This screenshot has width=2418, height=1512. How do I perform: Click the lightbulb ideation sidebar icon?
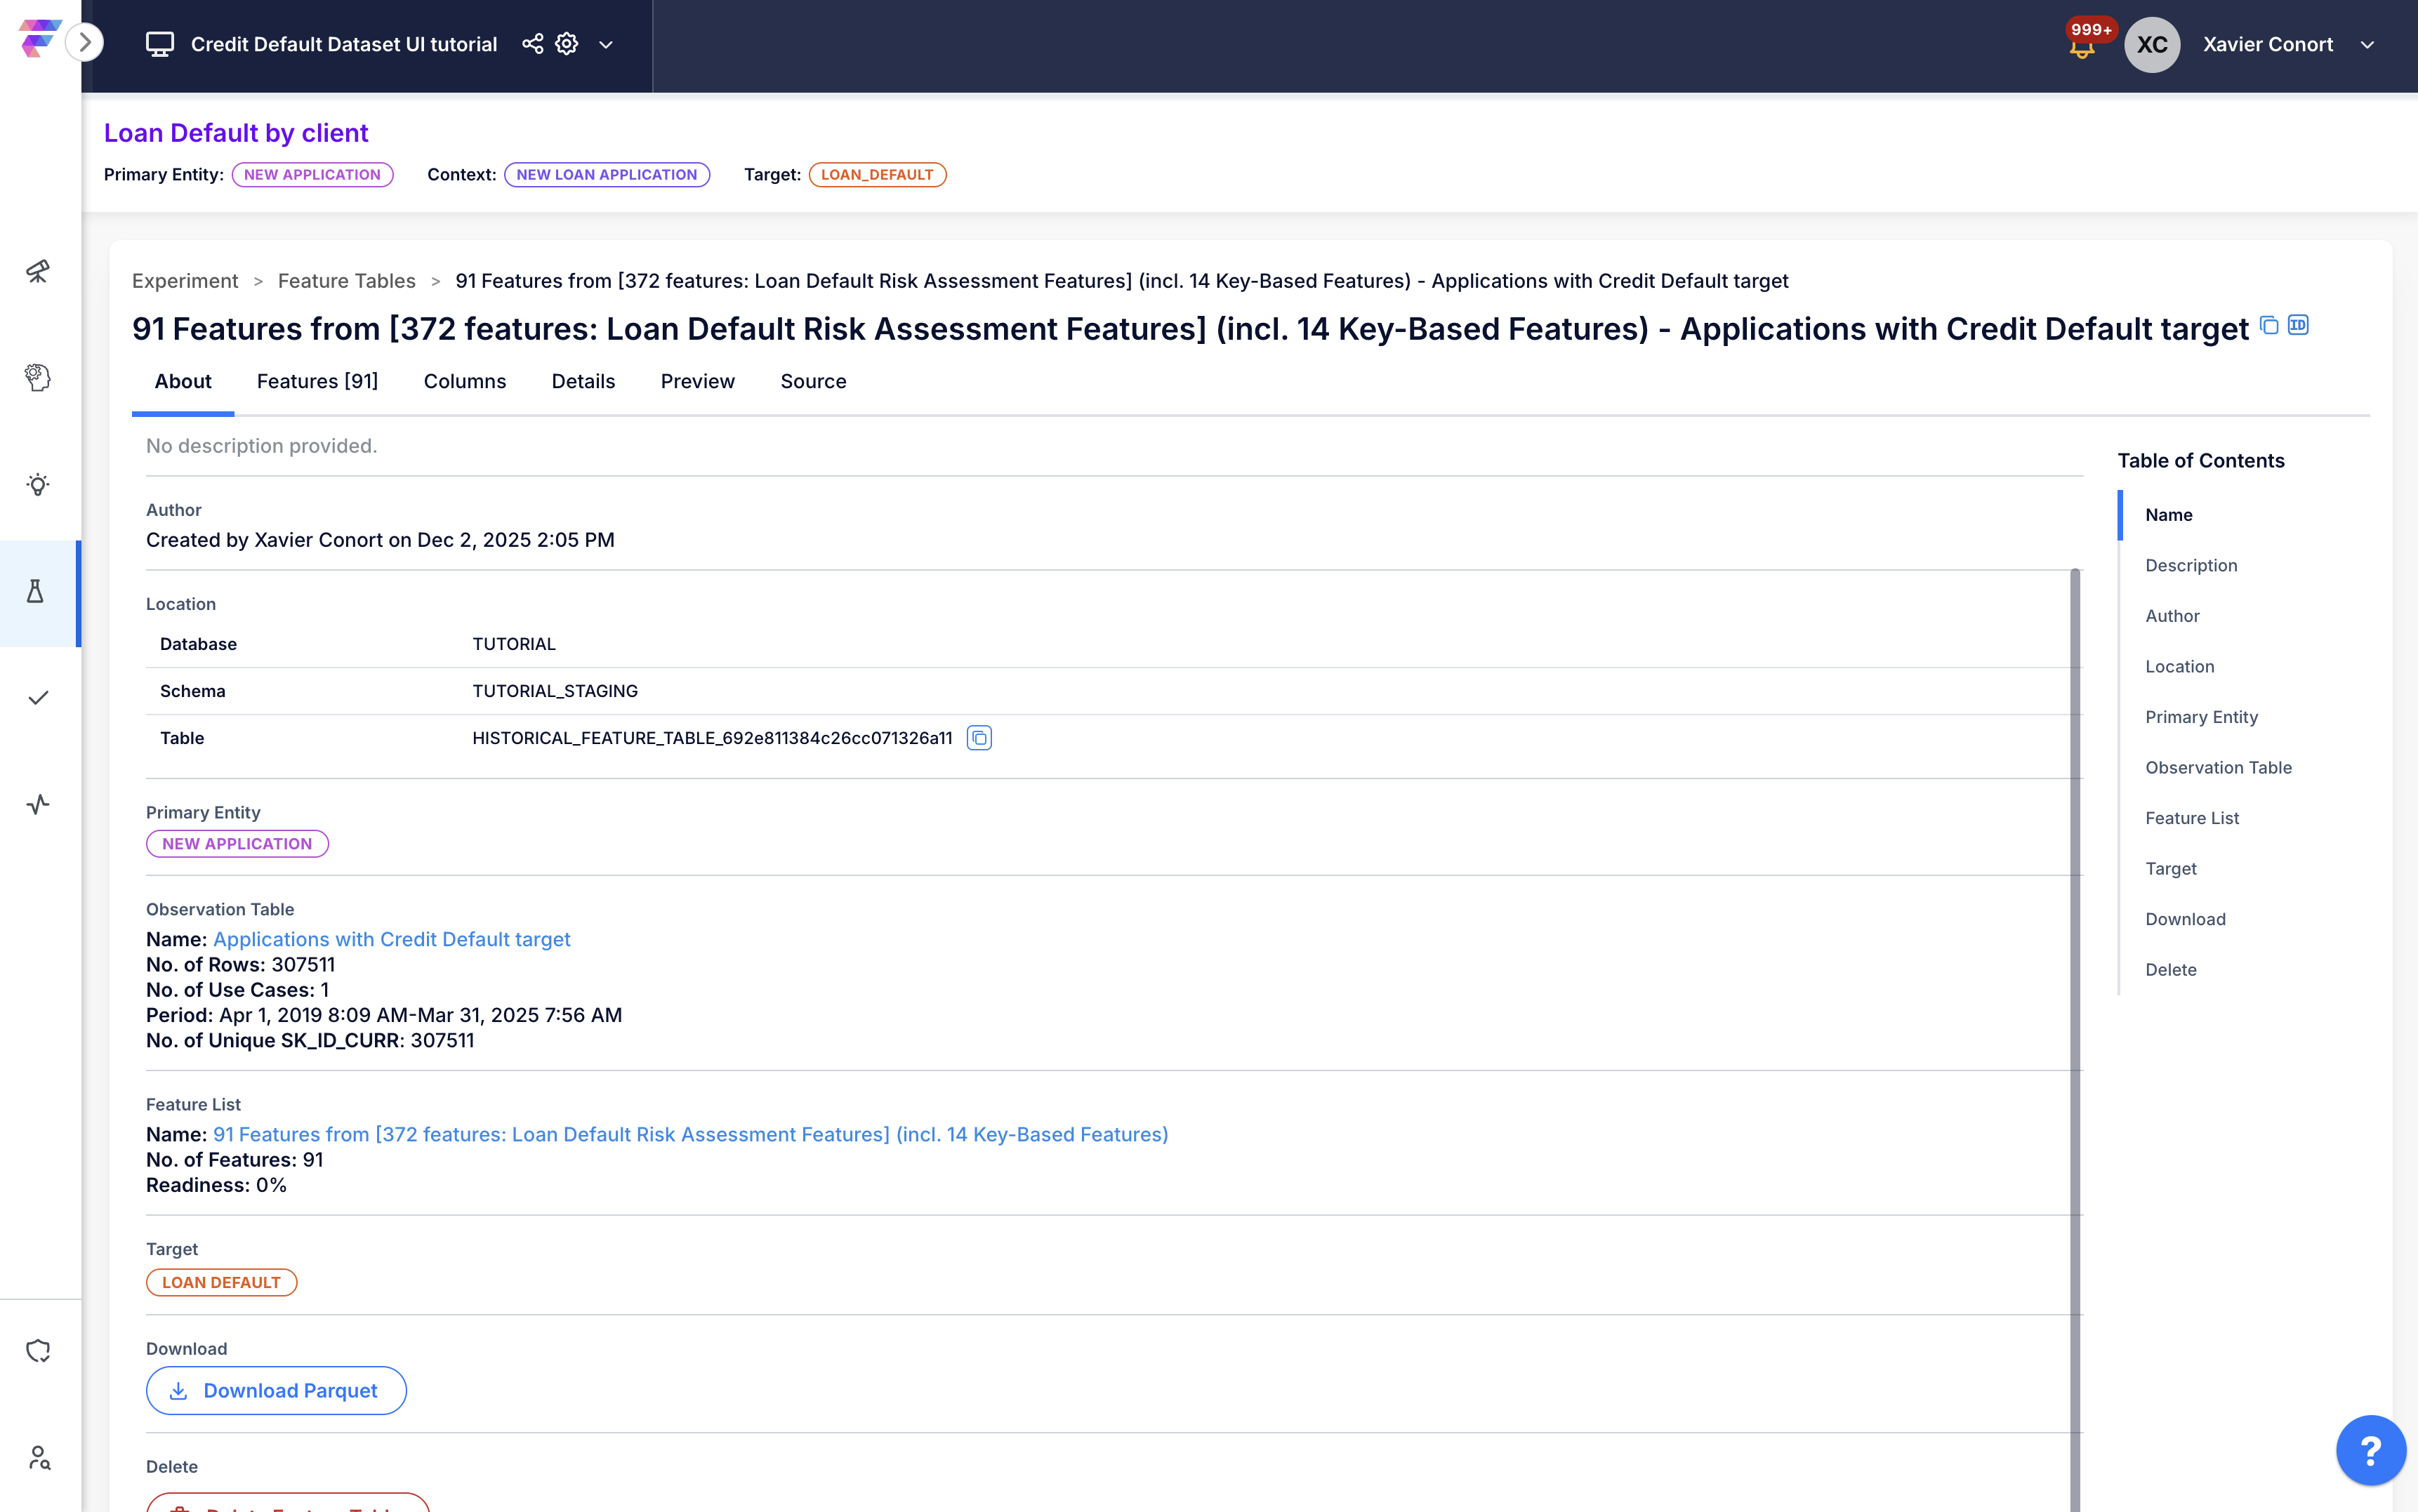pos(38,485)
